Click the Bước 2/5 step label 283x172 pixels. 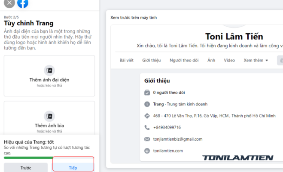[x=11, y=17]
